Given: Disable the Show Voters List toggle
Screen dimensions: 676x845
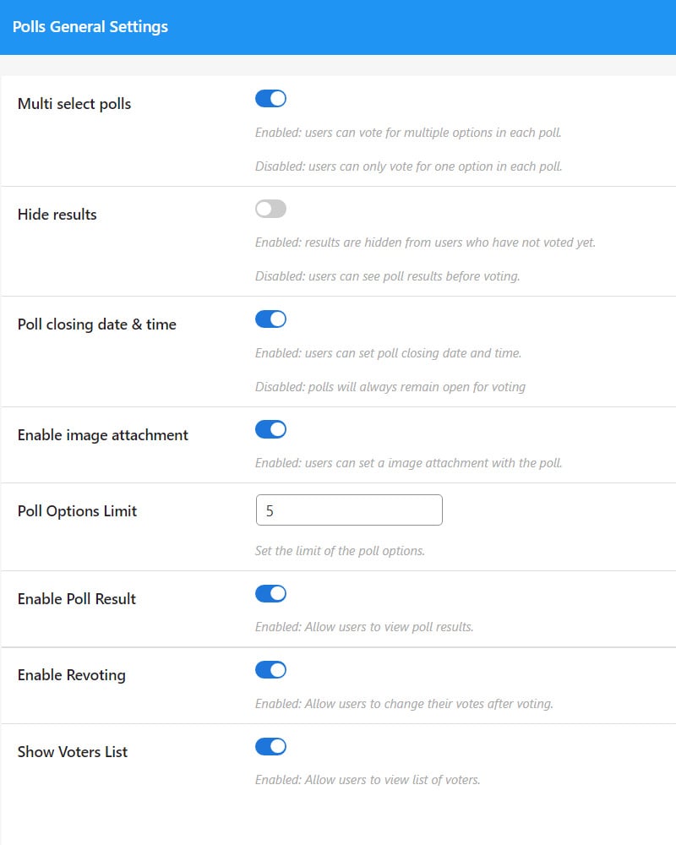Looking at the screenshot, I should 270,746.
